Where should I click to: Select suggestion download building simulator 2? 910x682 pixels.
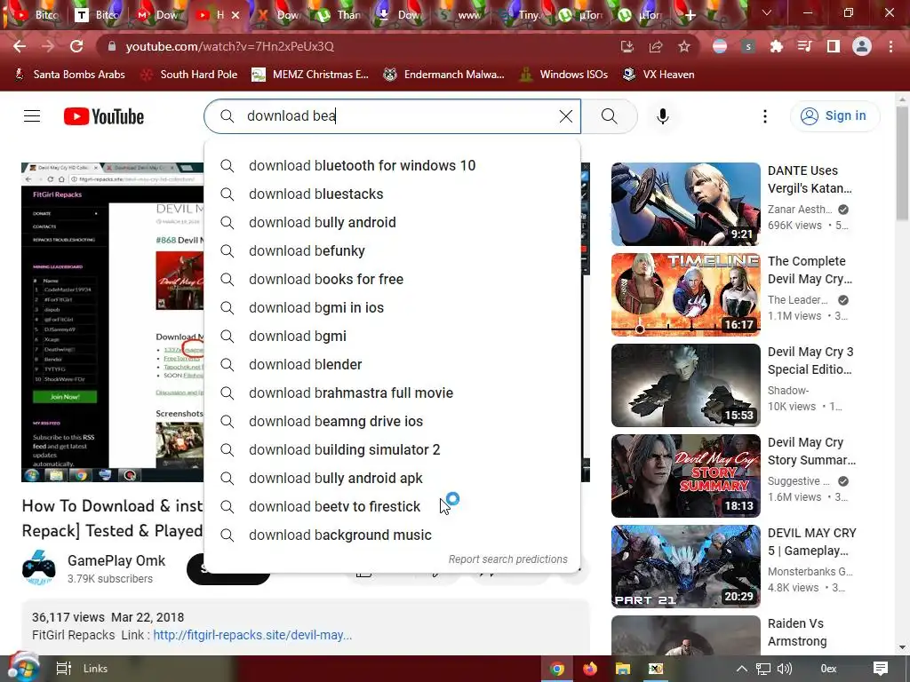pyautogui.click(x=392, y=450)
